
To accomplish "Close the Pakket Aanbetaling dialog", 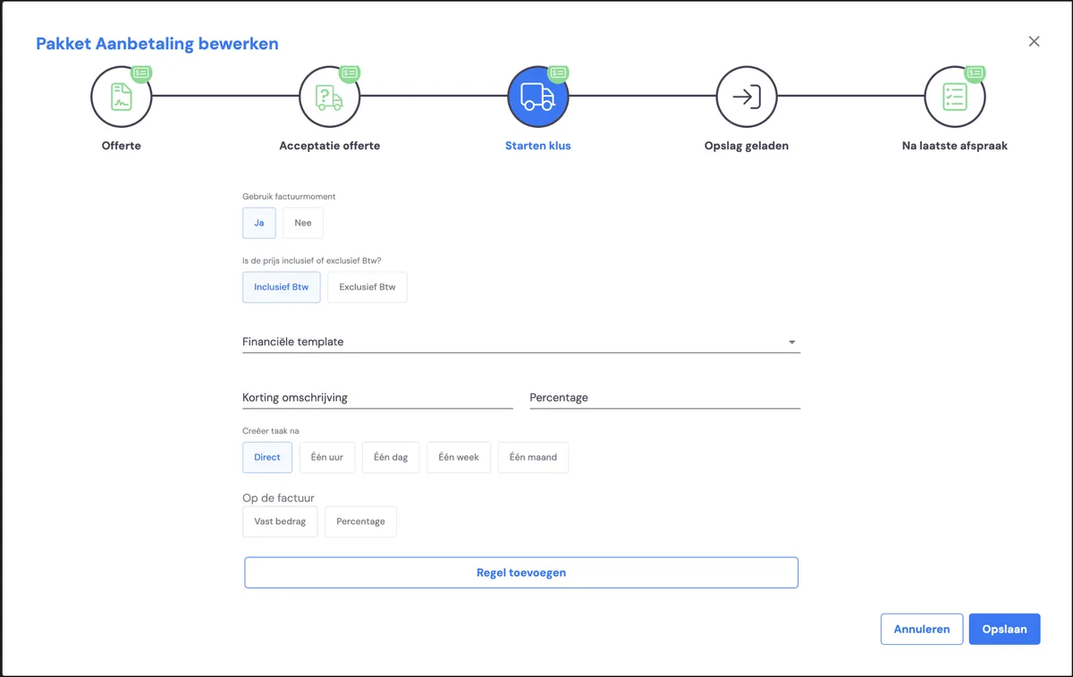I will pyautogui.click(x=1034, y=41).
